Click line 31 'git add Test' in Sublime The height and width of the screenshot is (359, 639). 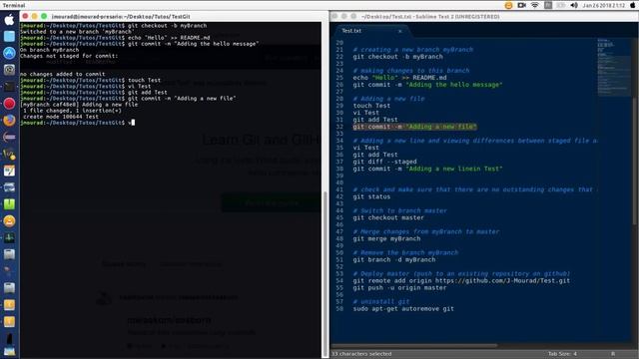(375, 120)
